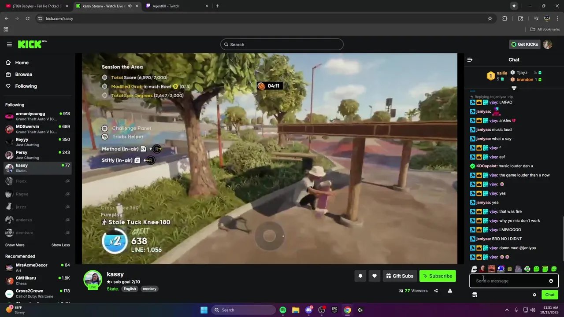564x317 pixels.
Task: Click Show More in Following list
Action: (15, 245)
